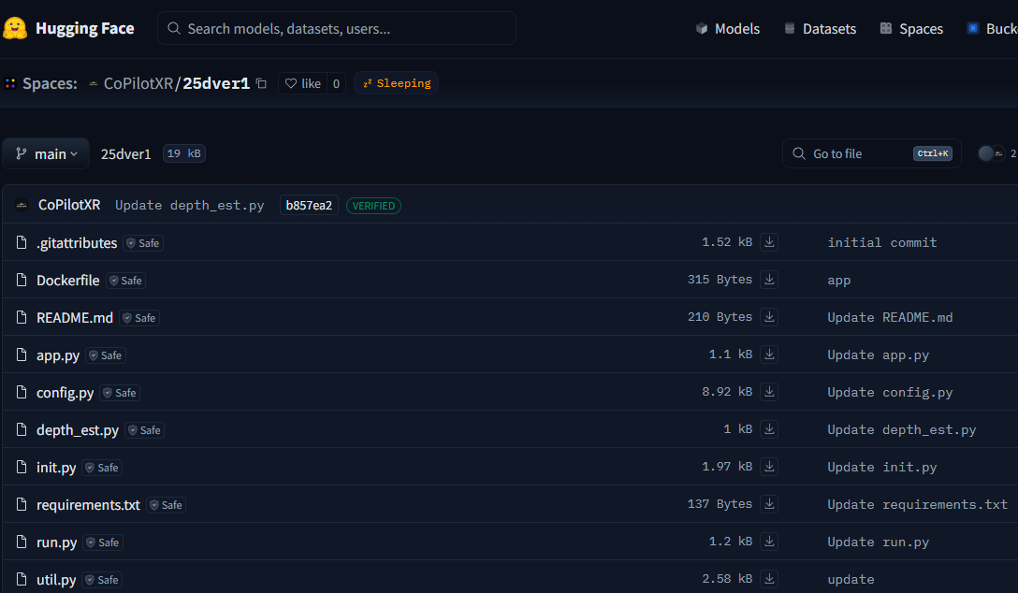Download depth_est.py with its download icon

point(769,429)
